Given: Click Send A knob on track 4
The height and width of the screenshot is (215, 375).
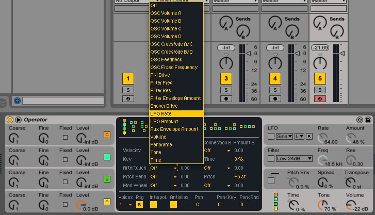Looking at the screenshot, I should 275,23.
